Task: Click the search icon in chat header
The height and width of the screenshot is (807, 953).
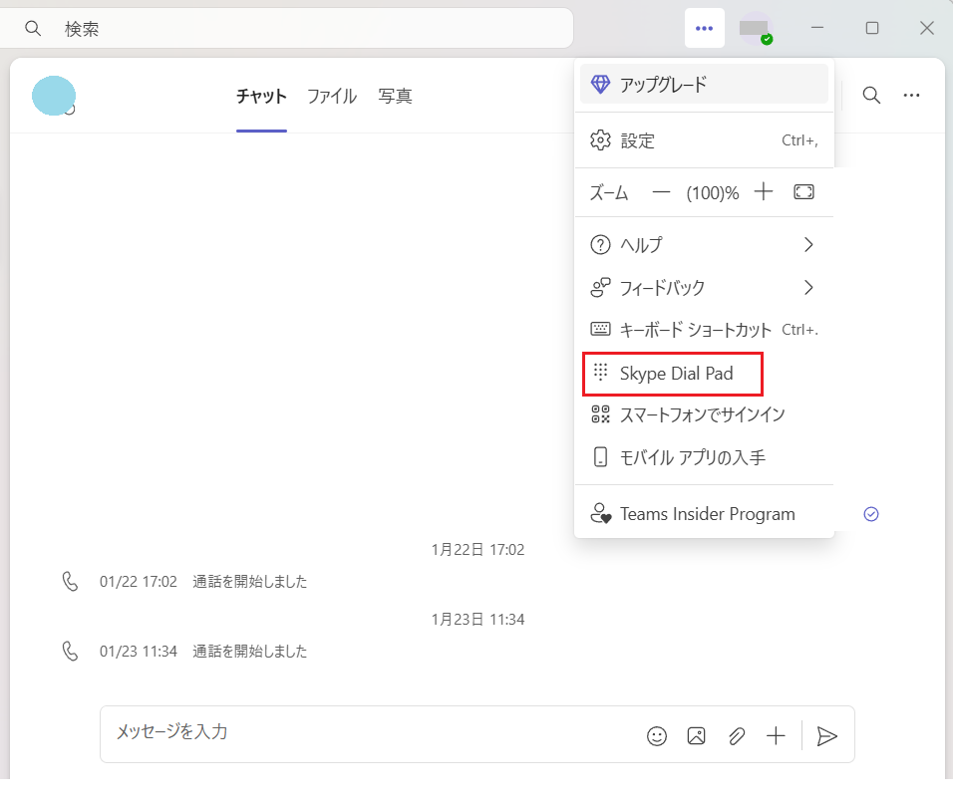Action: [871, 96]
